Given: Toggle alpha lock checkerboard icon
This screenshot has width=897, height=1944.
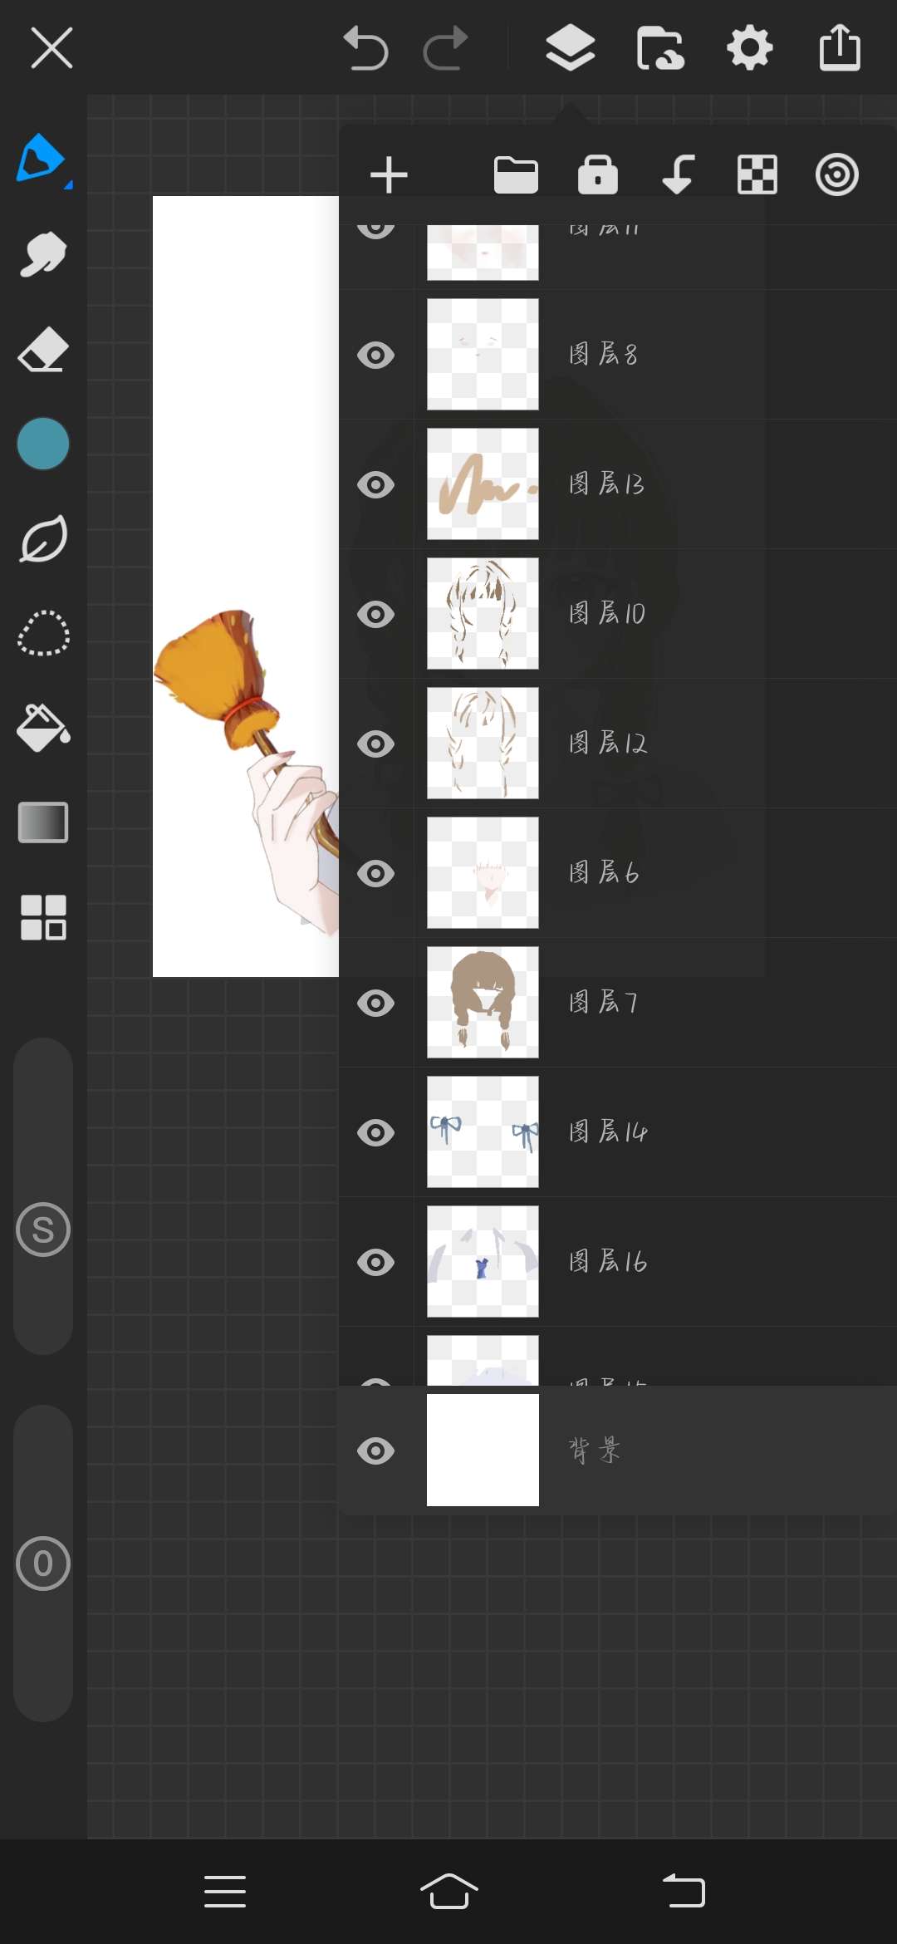Looking at the screenshot, I should click(757, 175).
